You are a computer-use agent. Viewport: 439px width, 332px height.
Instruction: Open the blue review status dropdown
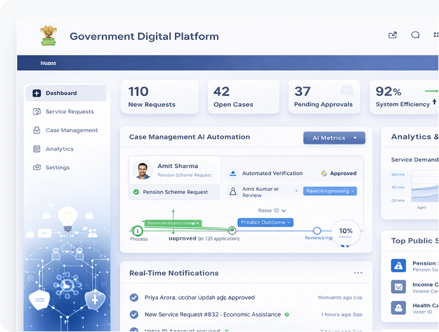[x=330, y=191]
